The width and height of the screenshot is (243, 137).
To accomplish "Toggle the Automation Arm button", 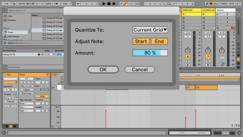I will click(125, 4).
